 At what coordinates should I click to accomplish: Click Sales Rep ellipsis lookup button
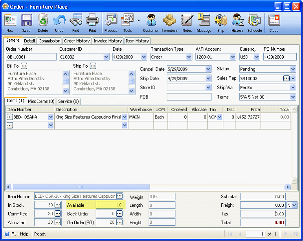pyautogui.click(x=286, y=78)
